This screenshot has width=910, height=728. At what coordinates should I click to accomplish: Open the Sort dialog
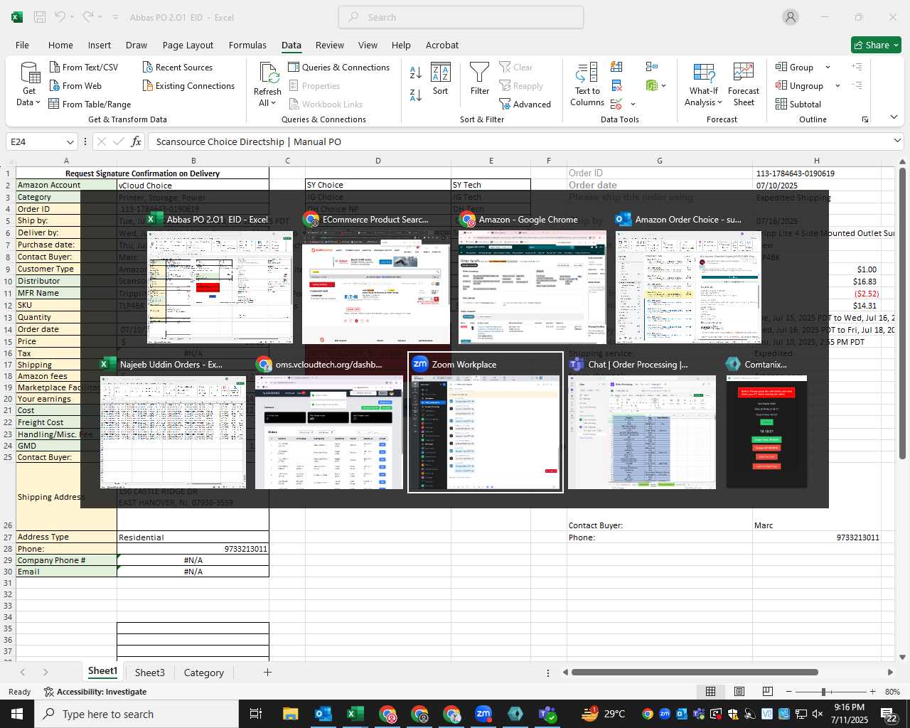pyautogui.click(x=441, y=78)
